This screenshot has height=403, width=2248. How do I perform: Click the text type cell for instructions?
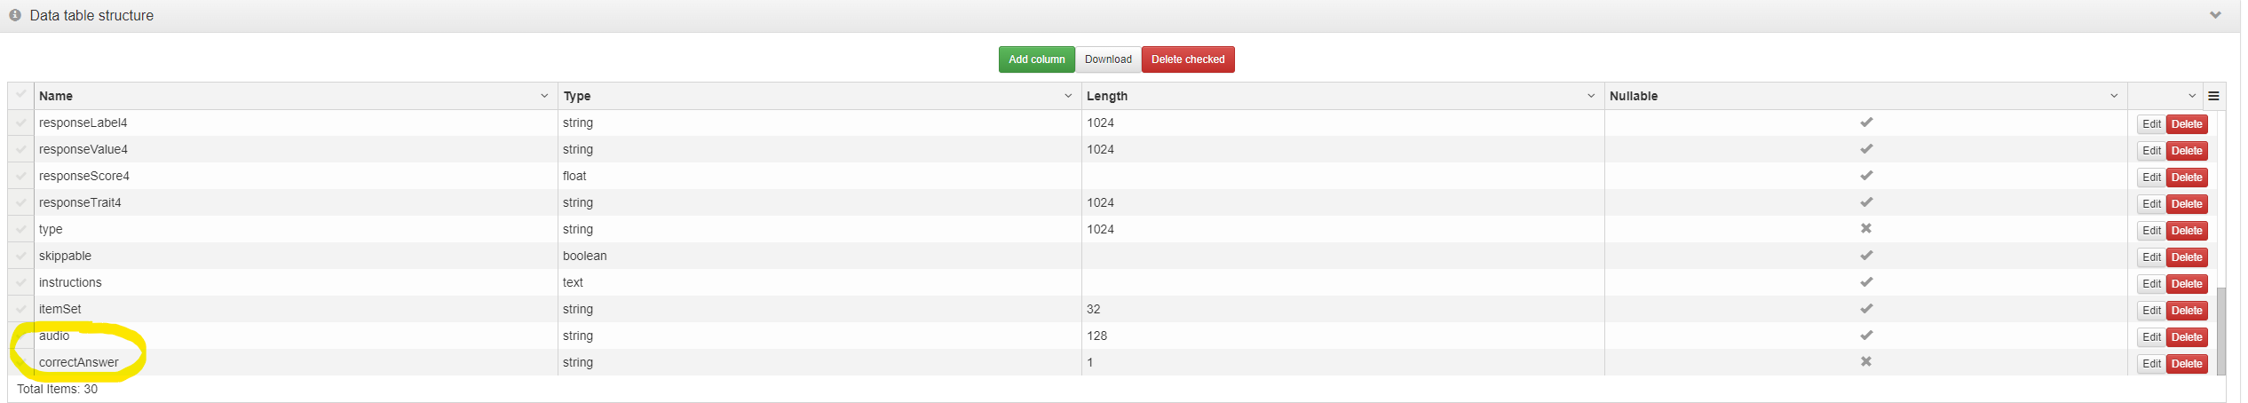[819, 282]
